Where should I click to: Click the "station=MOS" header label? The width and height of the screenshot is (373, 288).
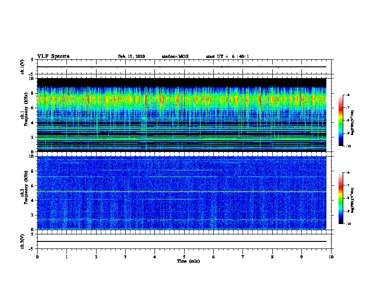(175, 56)
